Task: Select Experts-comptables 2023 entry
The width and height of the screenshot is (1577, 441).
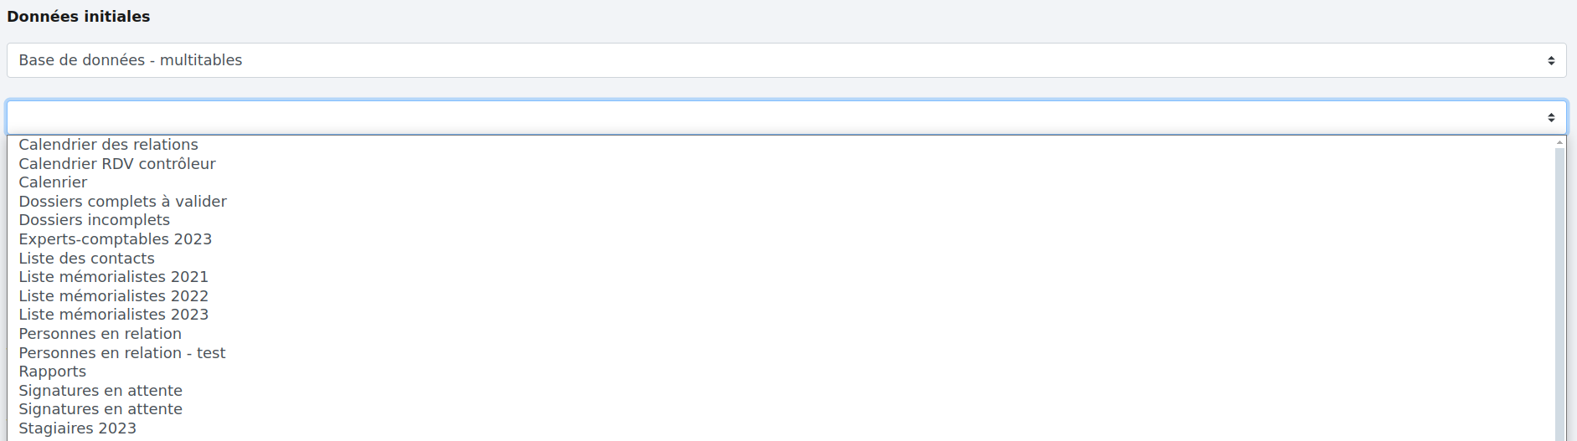Action: [115, 239]
